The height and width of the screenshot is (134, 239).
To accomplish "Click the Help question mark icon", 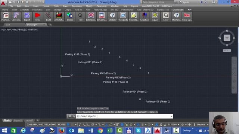I will [x=213, y=2].
